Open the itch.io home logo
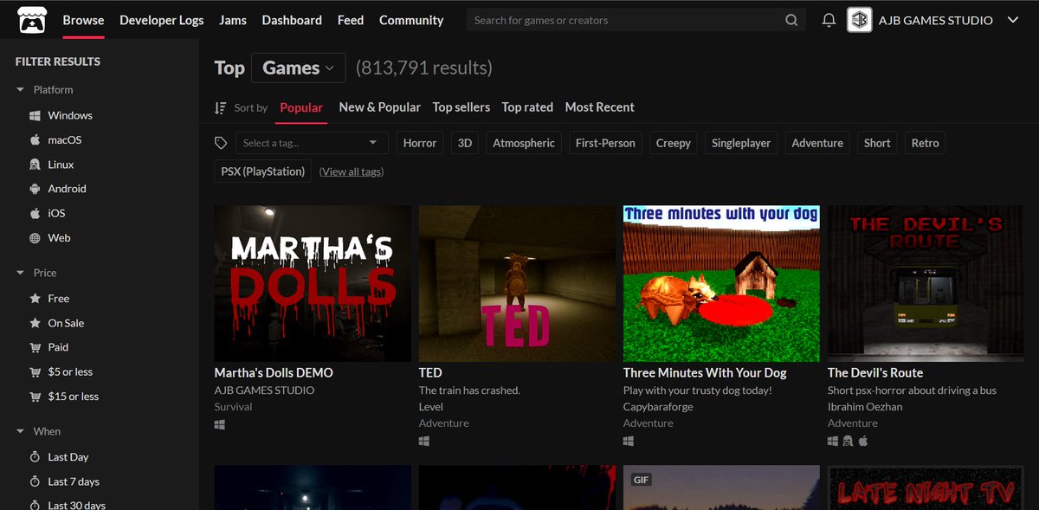The image size is (1039, 510). tap(31, 20)
